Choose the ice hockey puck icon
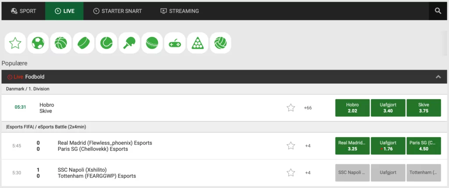This screenshot has height=188, width=449. [84, 43]
